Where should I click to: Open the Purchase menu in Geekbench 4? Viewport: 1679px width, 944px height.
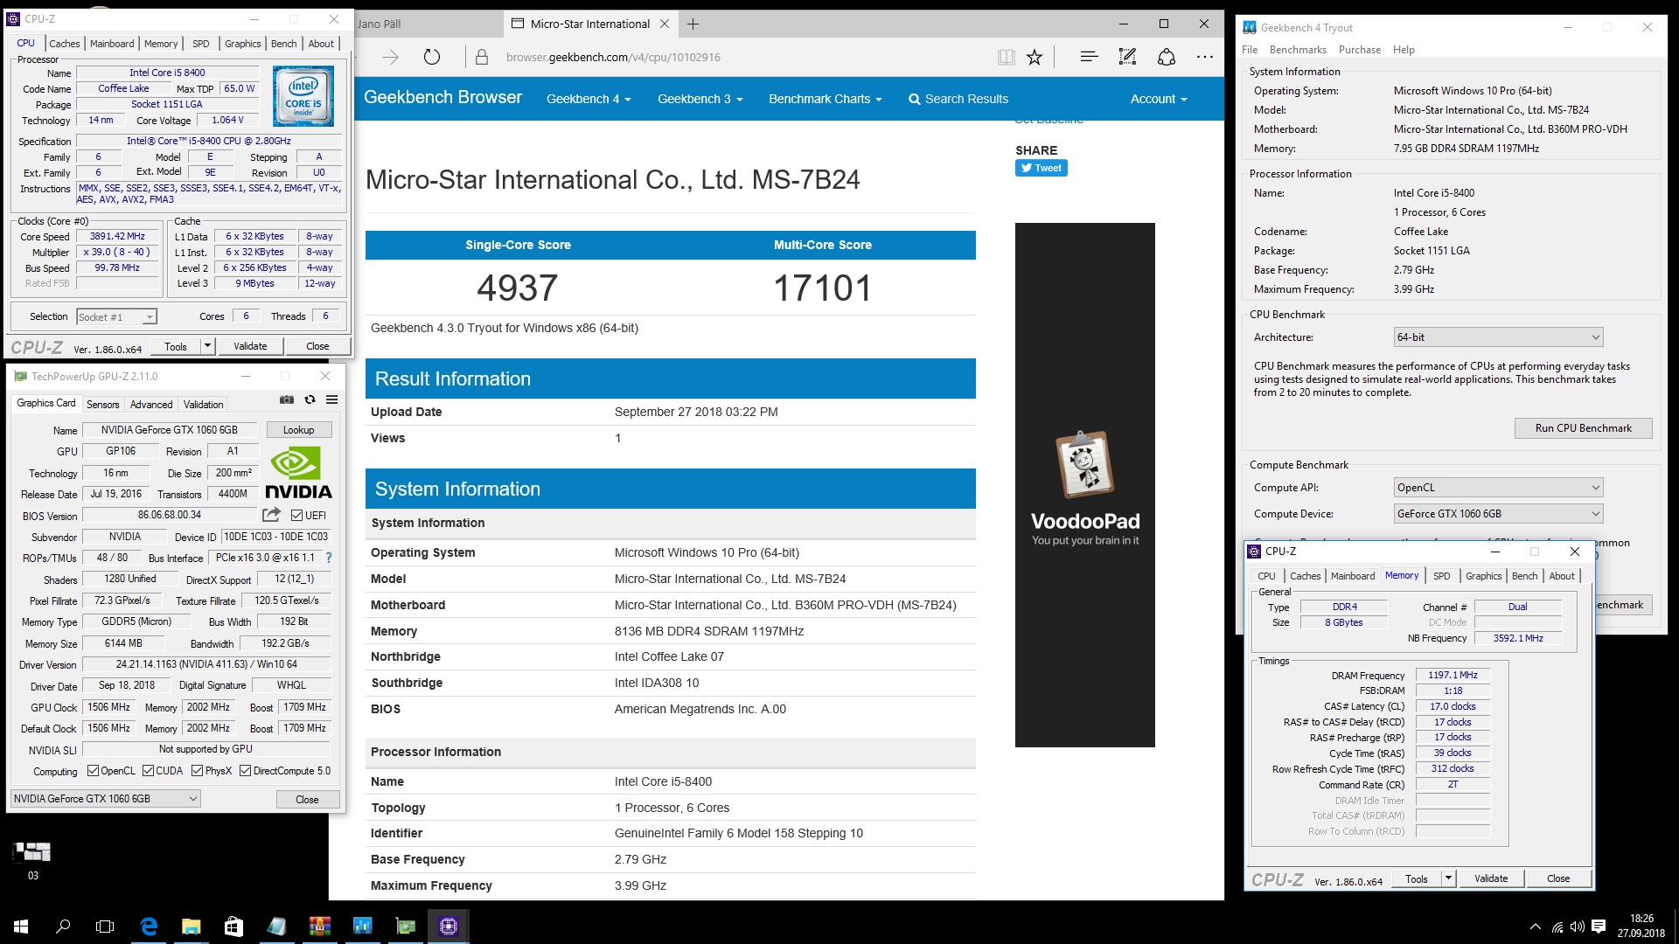click(x=1360, y=50)
